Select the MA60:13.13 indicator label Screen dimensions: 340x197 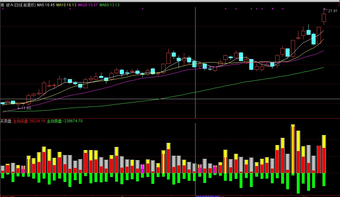pyautogui.click(x=109, y=5)
